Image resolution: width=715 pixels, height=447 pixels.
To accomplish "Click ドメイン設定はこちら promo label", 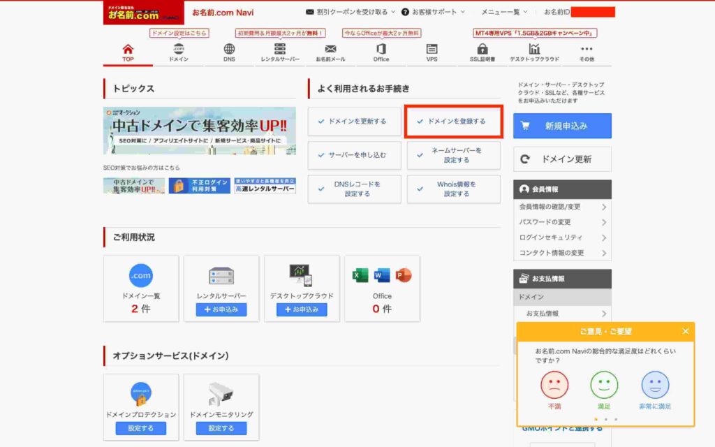I will [x=179, y=33].
